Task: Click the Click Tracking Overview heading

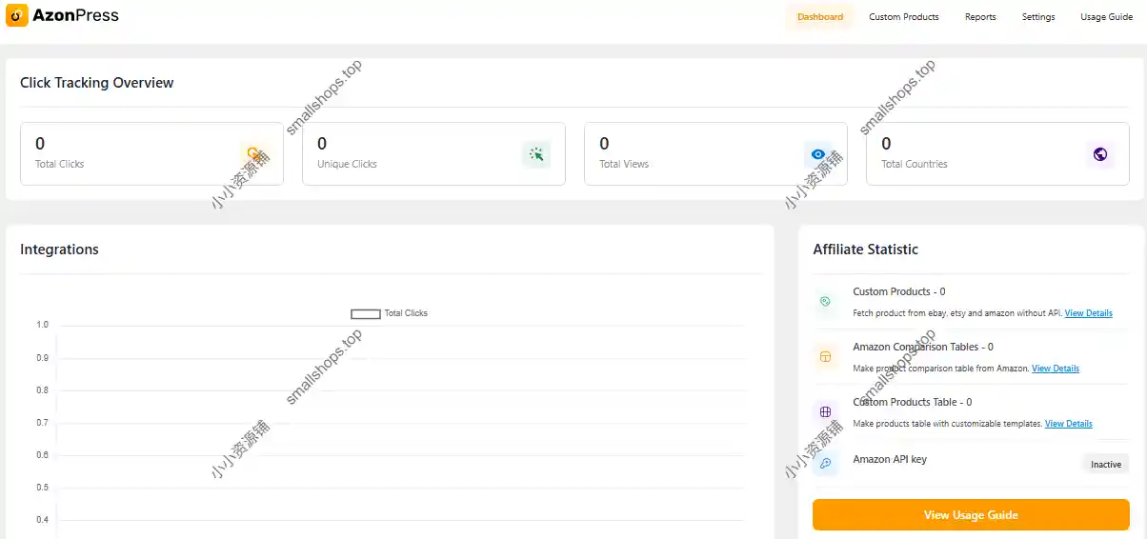Action: click(x=97, y=83)
